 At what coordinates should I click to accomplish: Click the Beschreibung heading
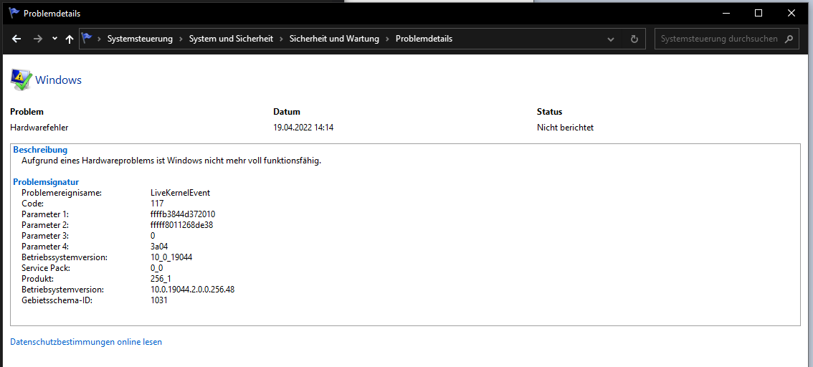click(40, 150)
